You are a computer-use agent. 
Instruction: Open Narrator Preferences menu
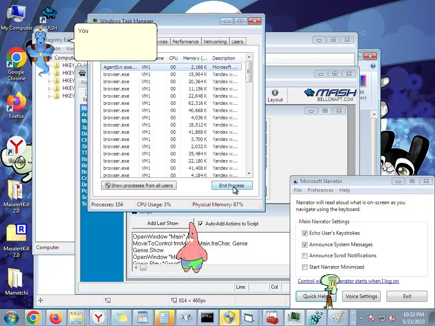click(x=320, y=190)
